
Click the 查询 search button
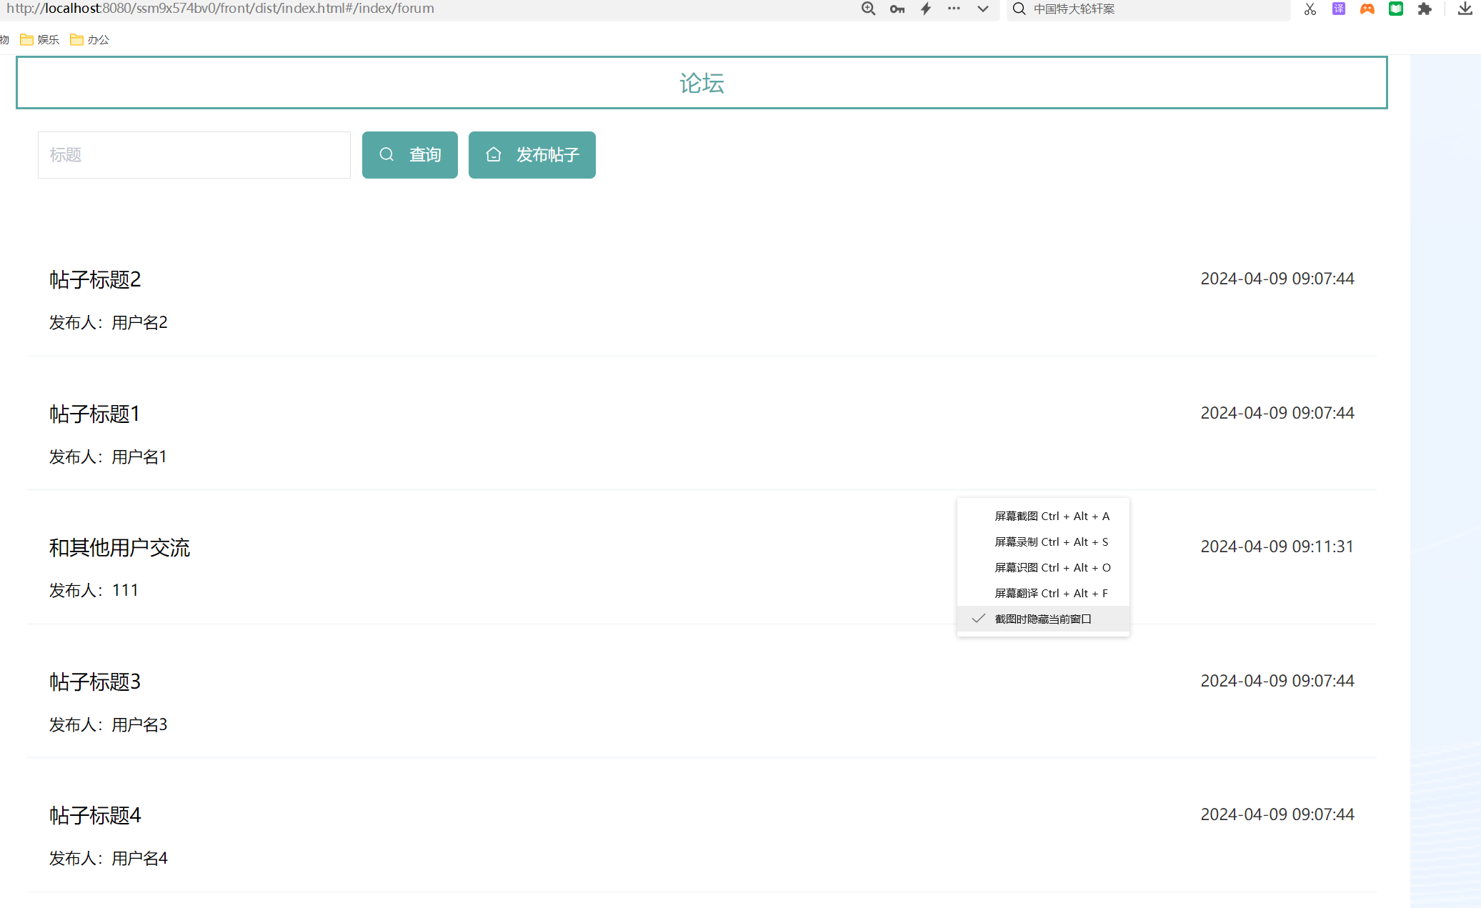click(409, 154)
